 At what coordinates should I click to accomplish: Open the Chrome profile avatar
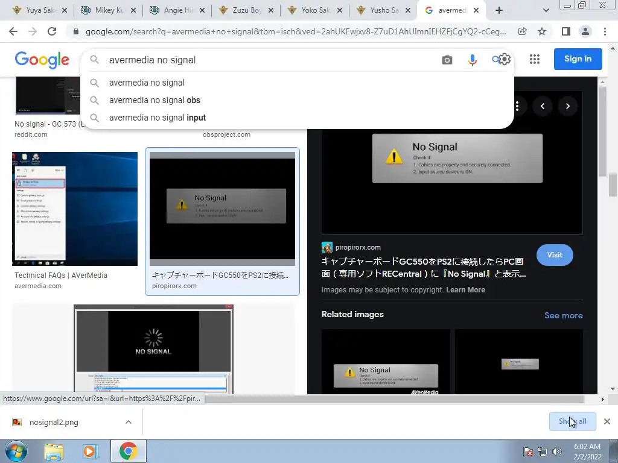click(x=585, y=31)
